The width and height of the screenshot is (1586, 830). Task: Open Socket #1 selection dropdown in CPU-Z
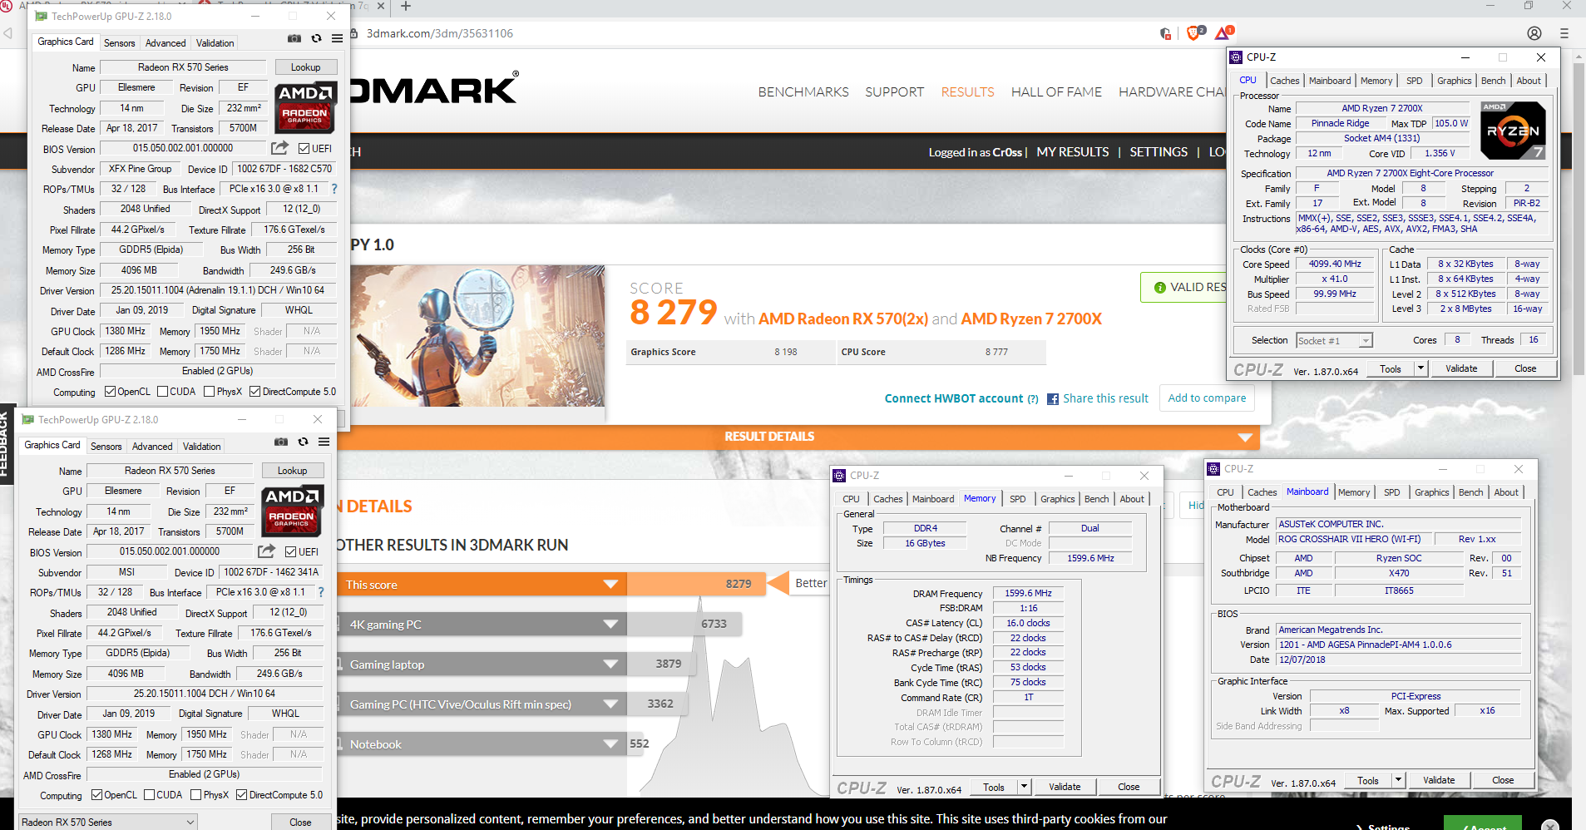pos(1334,340)
